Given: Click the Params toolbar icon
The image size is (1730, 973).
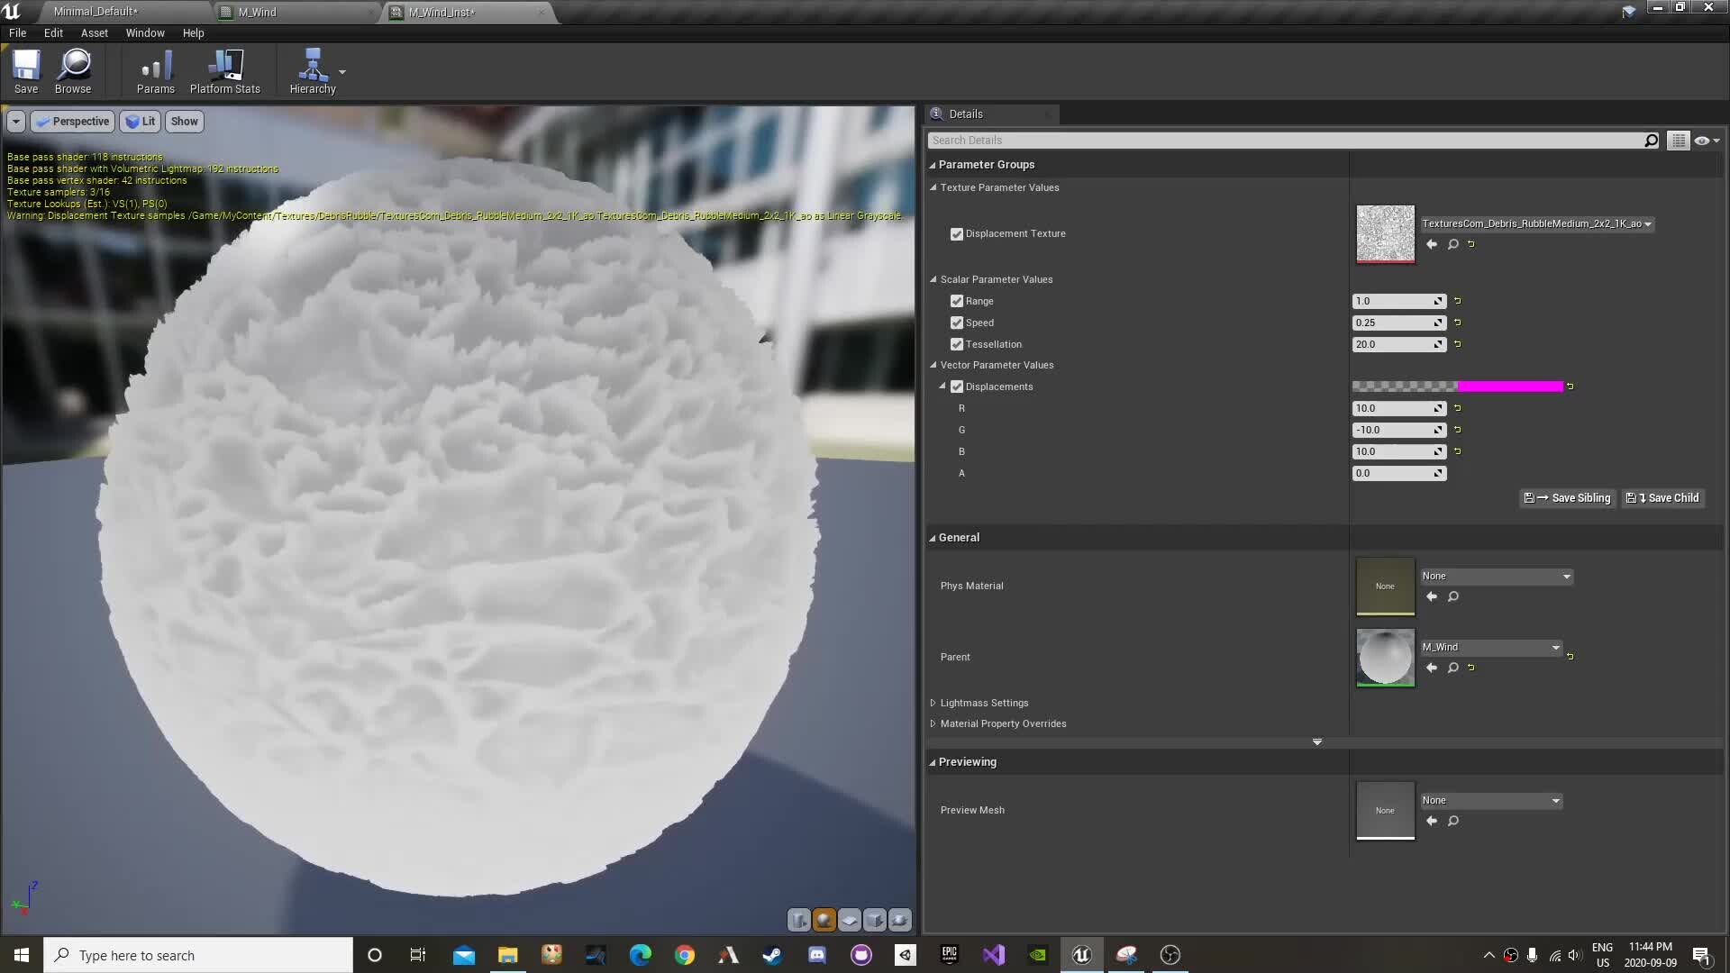Looking at the screenshot, I should coord(154,70).
